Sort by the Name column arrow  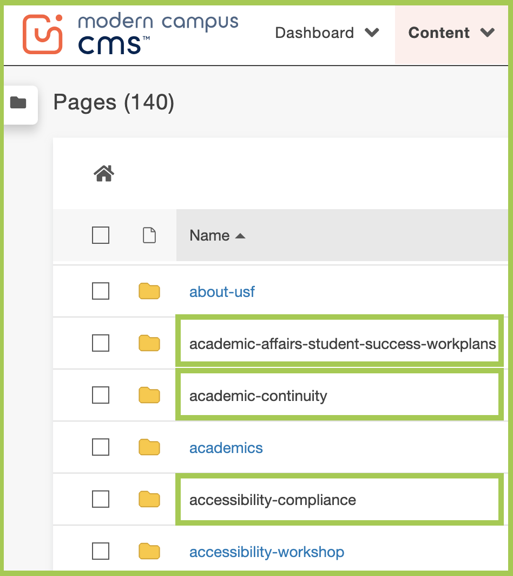coord(240,236)
